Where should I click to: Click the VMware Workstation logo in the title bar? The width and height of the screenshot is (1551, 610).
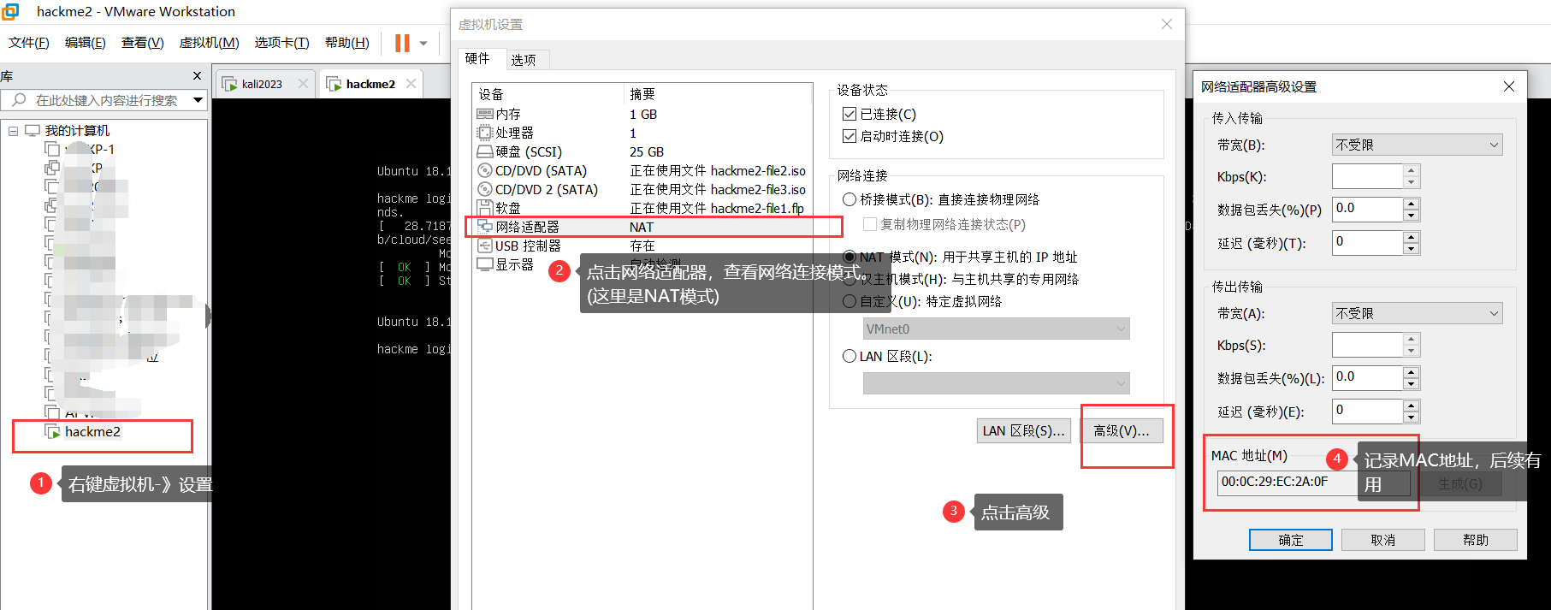tap(10, 11)
